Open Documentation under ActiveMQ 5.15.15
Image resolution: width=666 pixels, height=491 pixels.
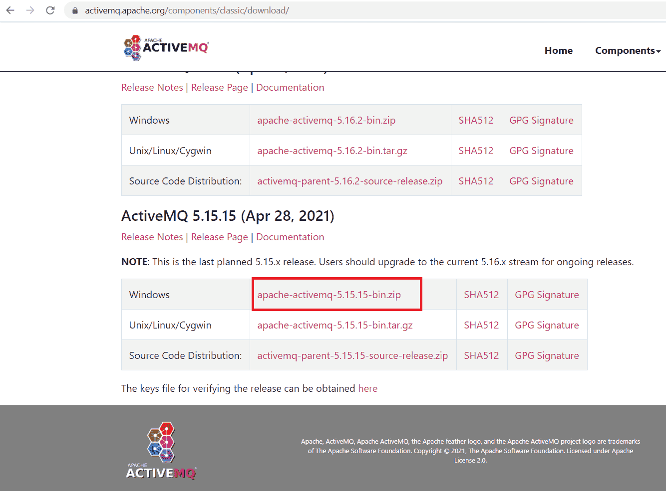[290, 237]
